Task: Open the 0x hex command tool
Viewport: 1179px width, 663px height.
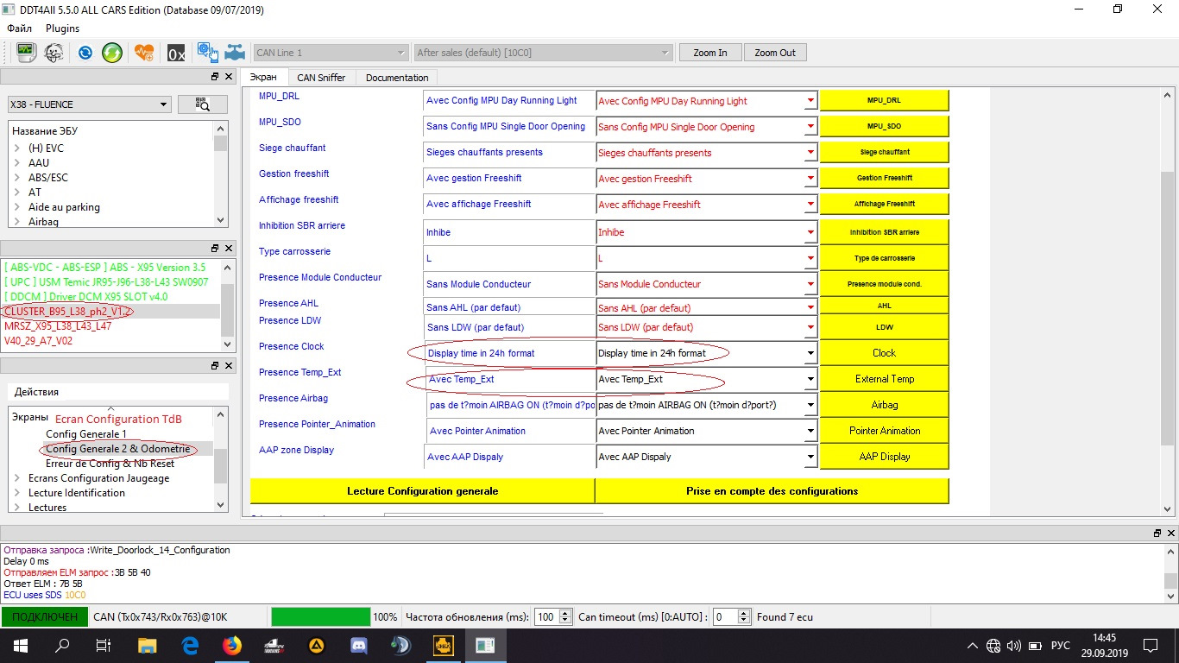Action: 176,53
